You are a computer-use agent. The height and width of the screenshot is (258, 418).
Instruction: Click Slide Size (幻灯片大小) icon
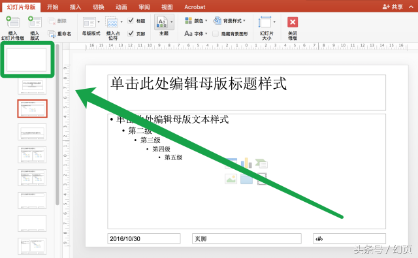click(x=265, y=22)
